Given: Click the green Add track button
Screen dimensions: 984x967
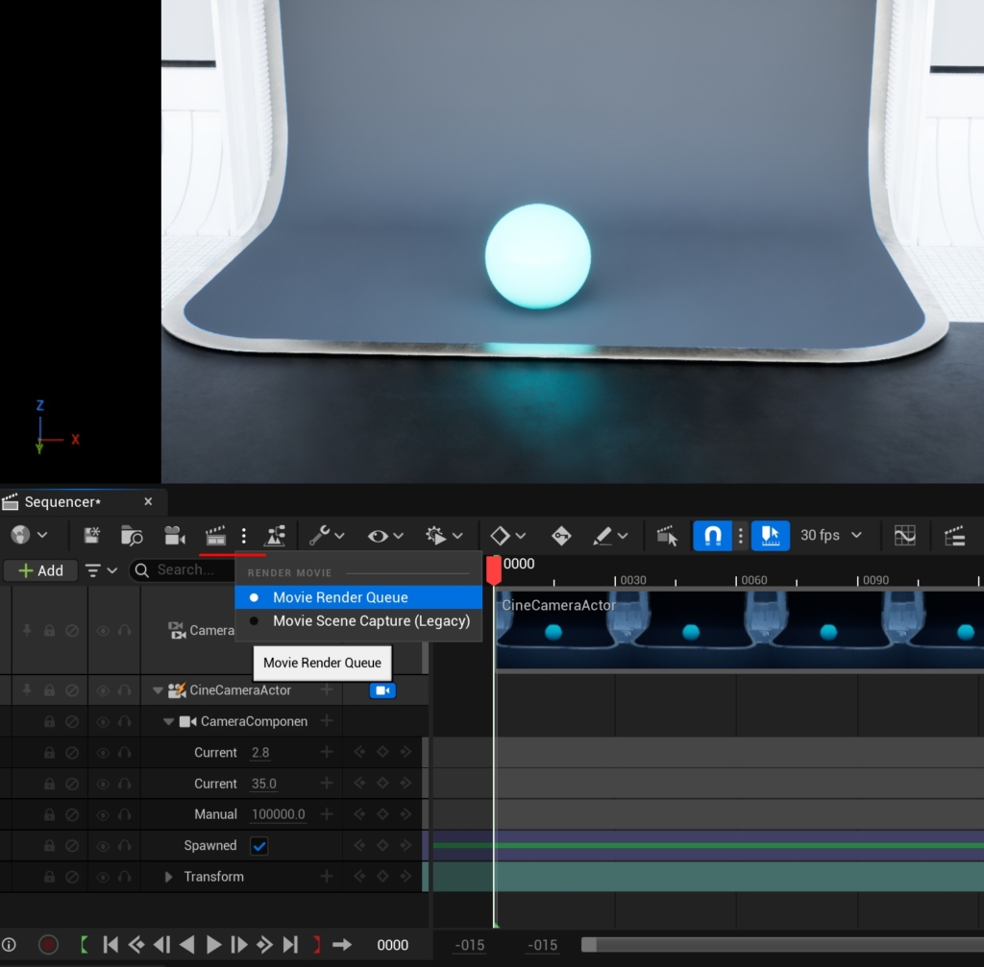Looking at the screenshot, I should pos(40,570).
